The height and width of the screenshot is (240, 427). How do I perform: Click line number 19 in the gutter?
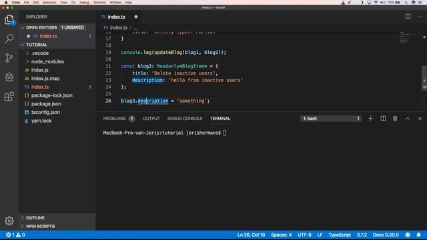(108, 52)
